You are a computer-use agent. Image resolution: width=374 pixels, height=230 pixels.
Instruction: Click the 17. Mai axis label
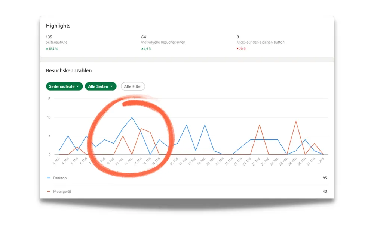[183, 161]
